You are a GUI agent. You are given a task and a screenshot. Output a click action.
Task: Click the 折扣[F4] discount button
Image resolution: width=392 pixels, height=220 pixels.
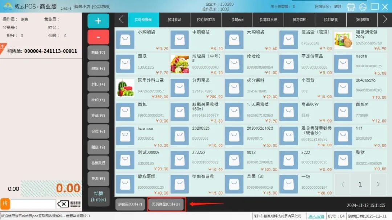click(98, 84)
